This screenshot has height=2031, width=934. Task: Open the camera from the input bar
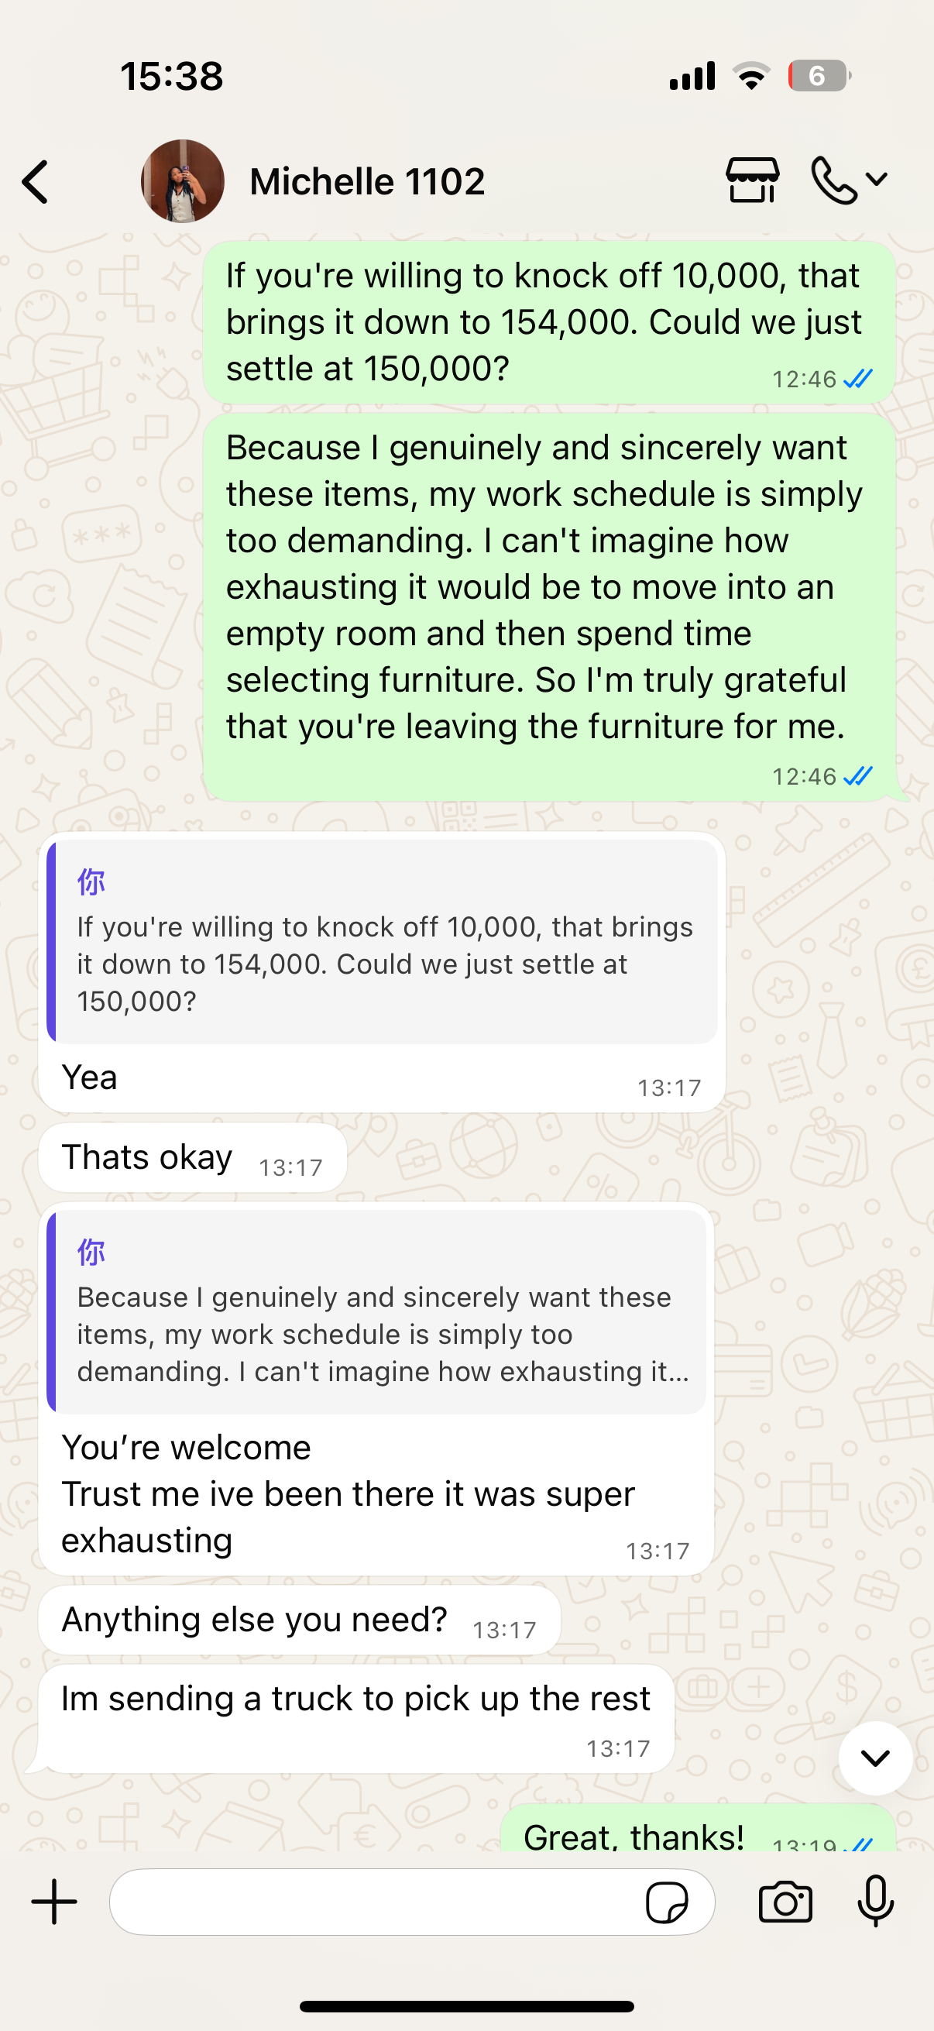(785, 1902)
